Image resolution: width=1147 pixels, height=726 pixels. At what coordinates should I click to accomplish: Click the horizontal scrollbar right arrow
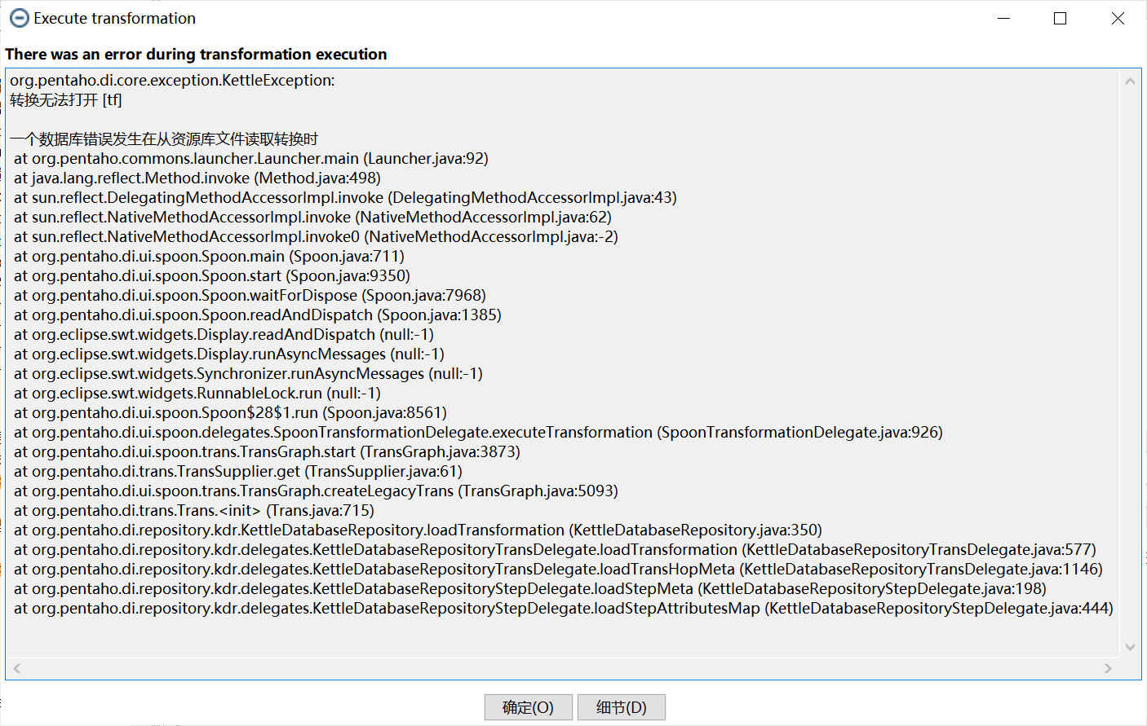pos(1108,668)
